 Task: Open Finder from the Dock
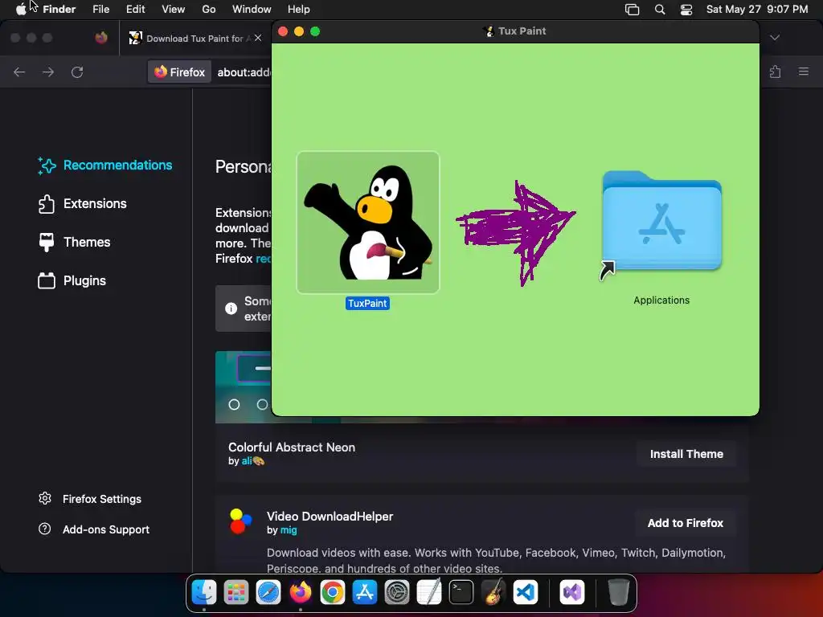point(204,593)
